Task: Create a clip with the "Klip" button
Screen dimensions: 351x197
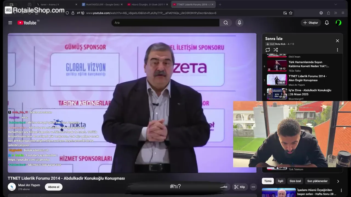Action: point(239,187)
